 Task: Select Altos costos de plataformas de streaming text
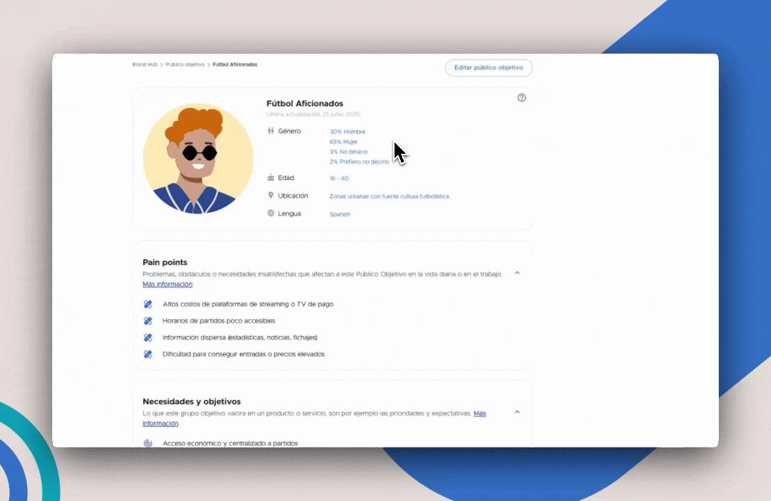click(x=248, y=304)
